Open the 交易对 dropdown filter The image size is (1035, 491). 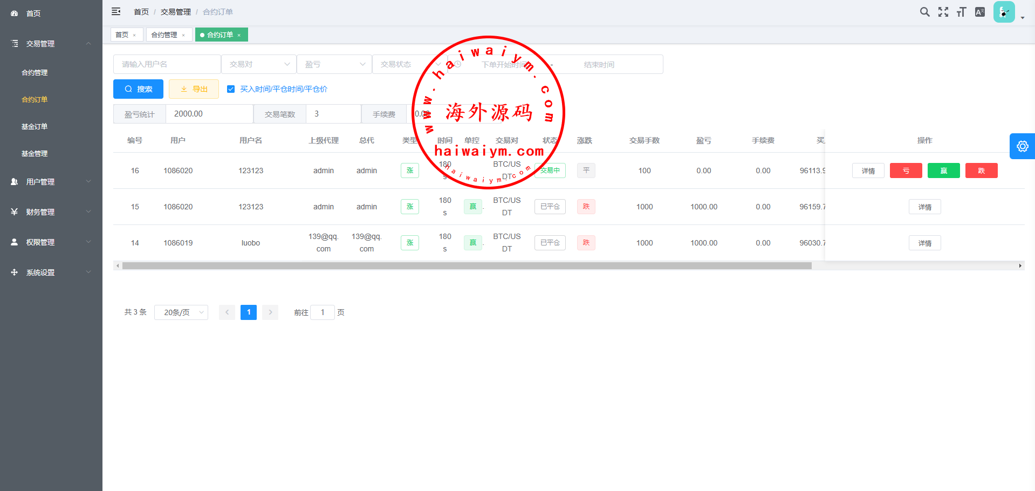click(259, 64)
